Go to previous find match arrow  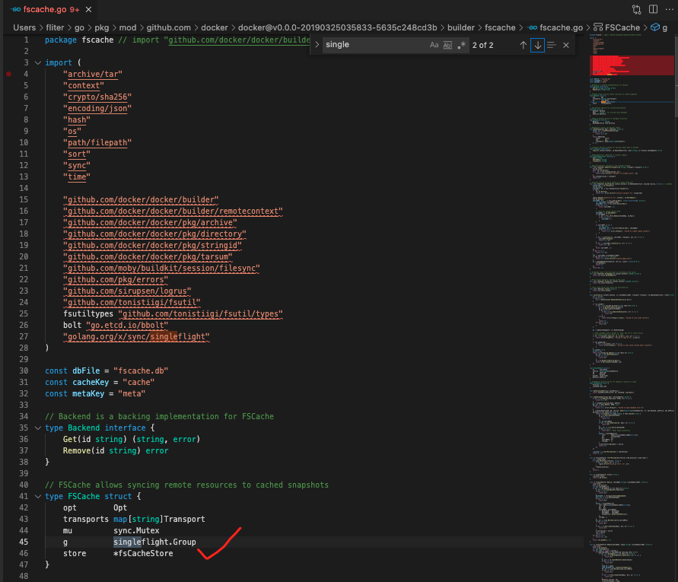point(523,45)
